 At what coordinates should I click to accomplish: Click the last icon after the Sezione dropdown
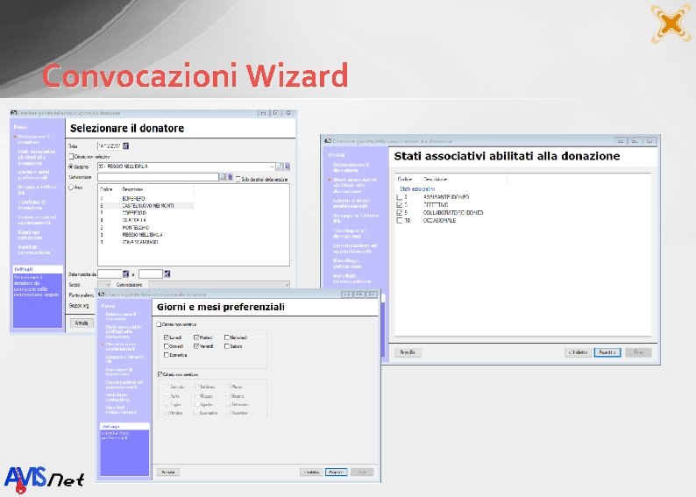(x=287, y=167)
